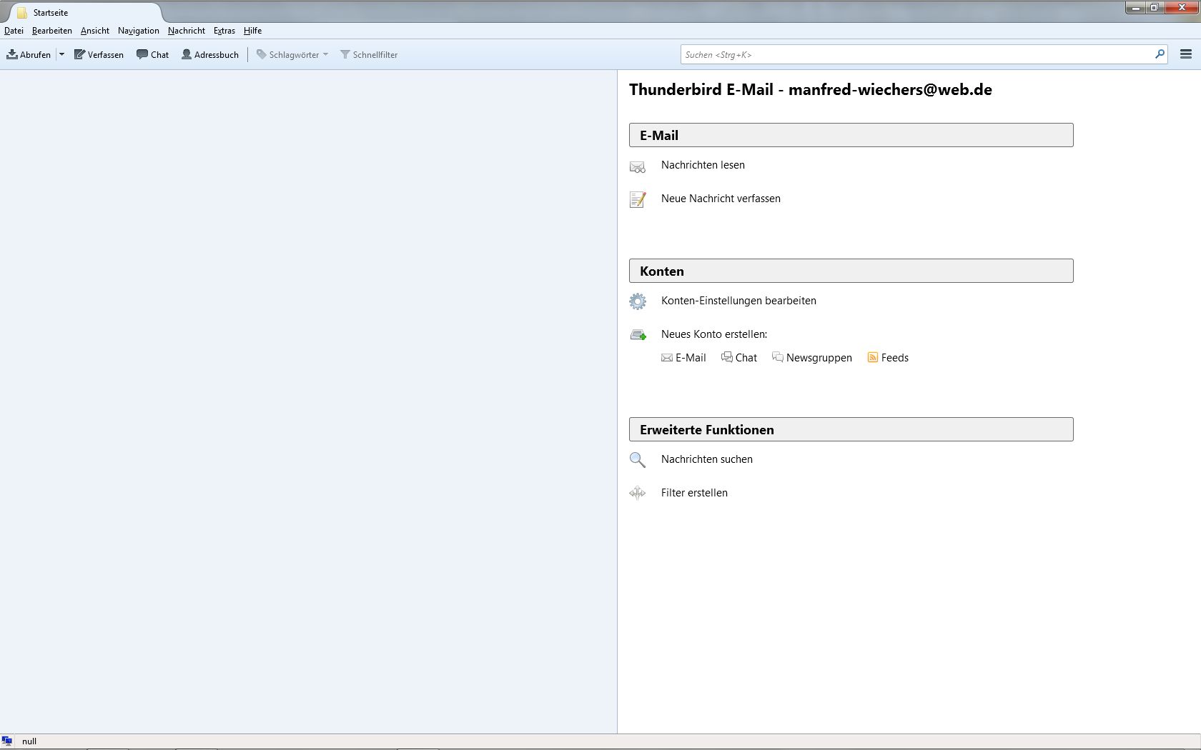The width and height of the screenshot is (1201, 750).
Task: Click the search magnifier icon in search box
Action: pos(1160,54)
